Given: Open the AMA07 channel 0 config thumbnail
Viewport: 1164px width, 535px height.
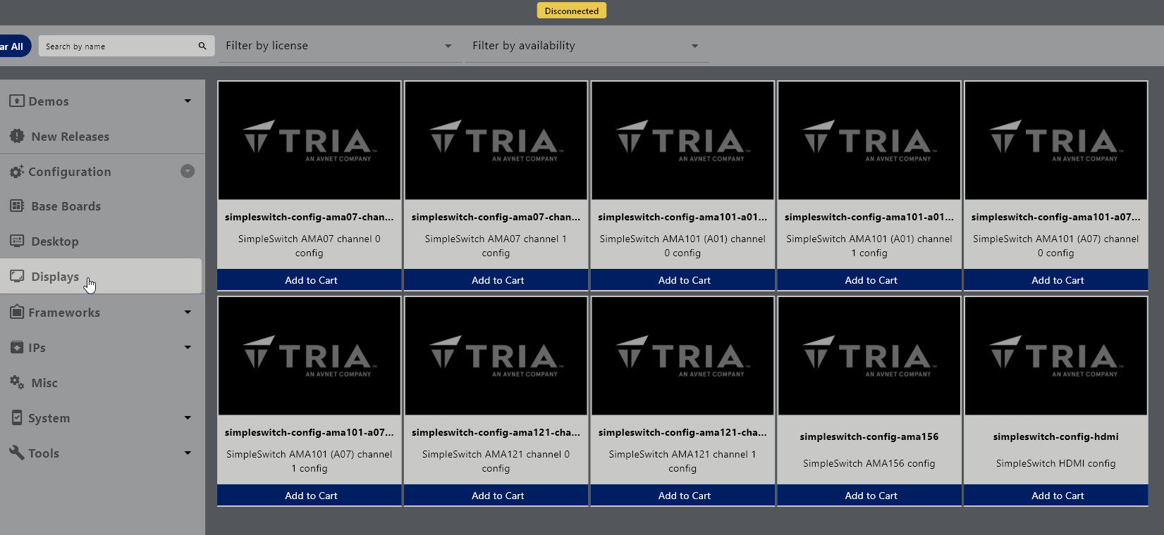Looking at the screenshot, I should [310, 141].
